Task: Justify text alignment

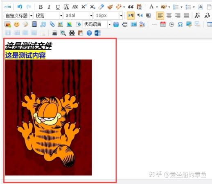Action: [x=186, y=16]
